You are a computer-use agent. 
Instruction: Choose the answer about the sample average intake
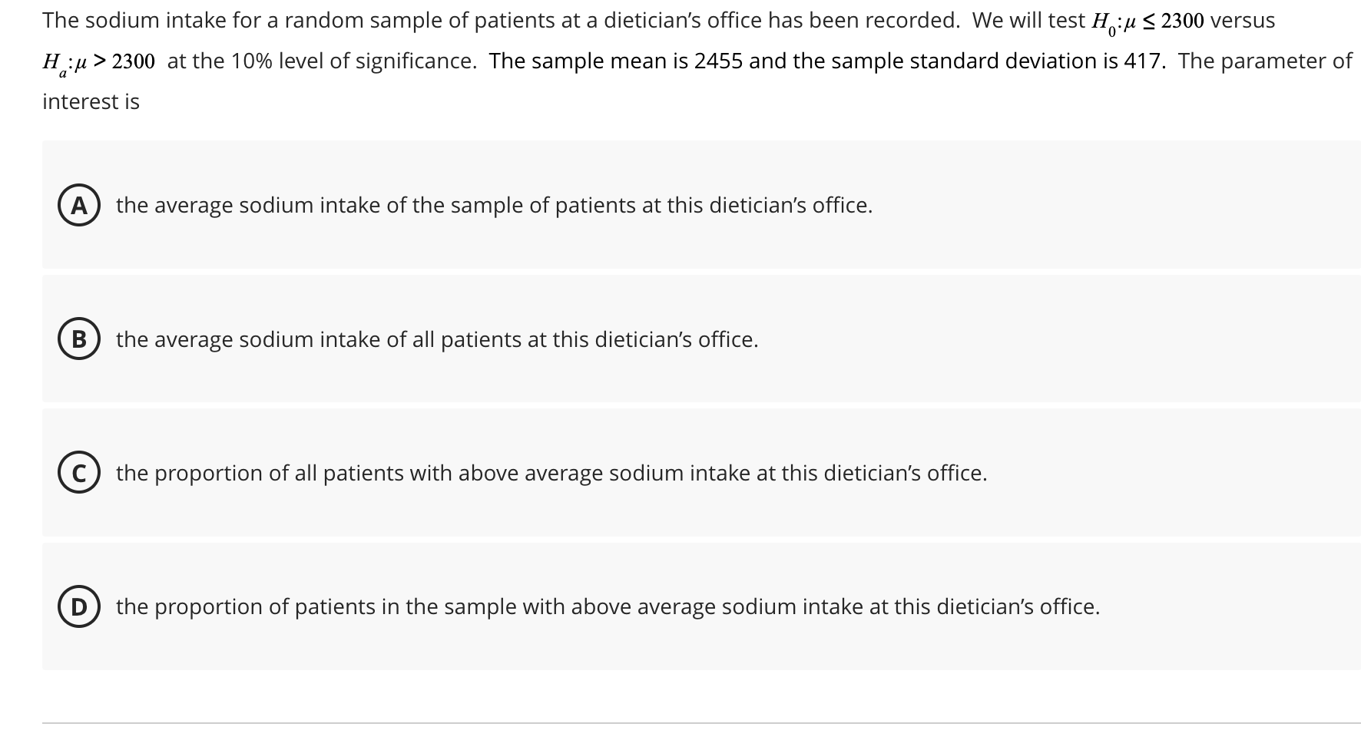click(494, 205)
